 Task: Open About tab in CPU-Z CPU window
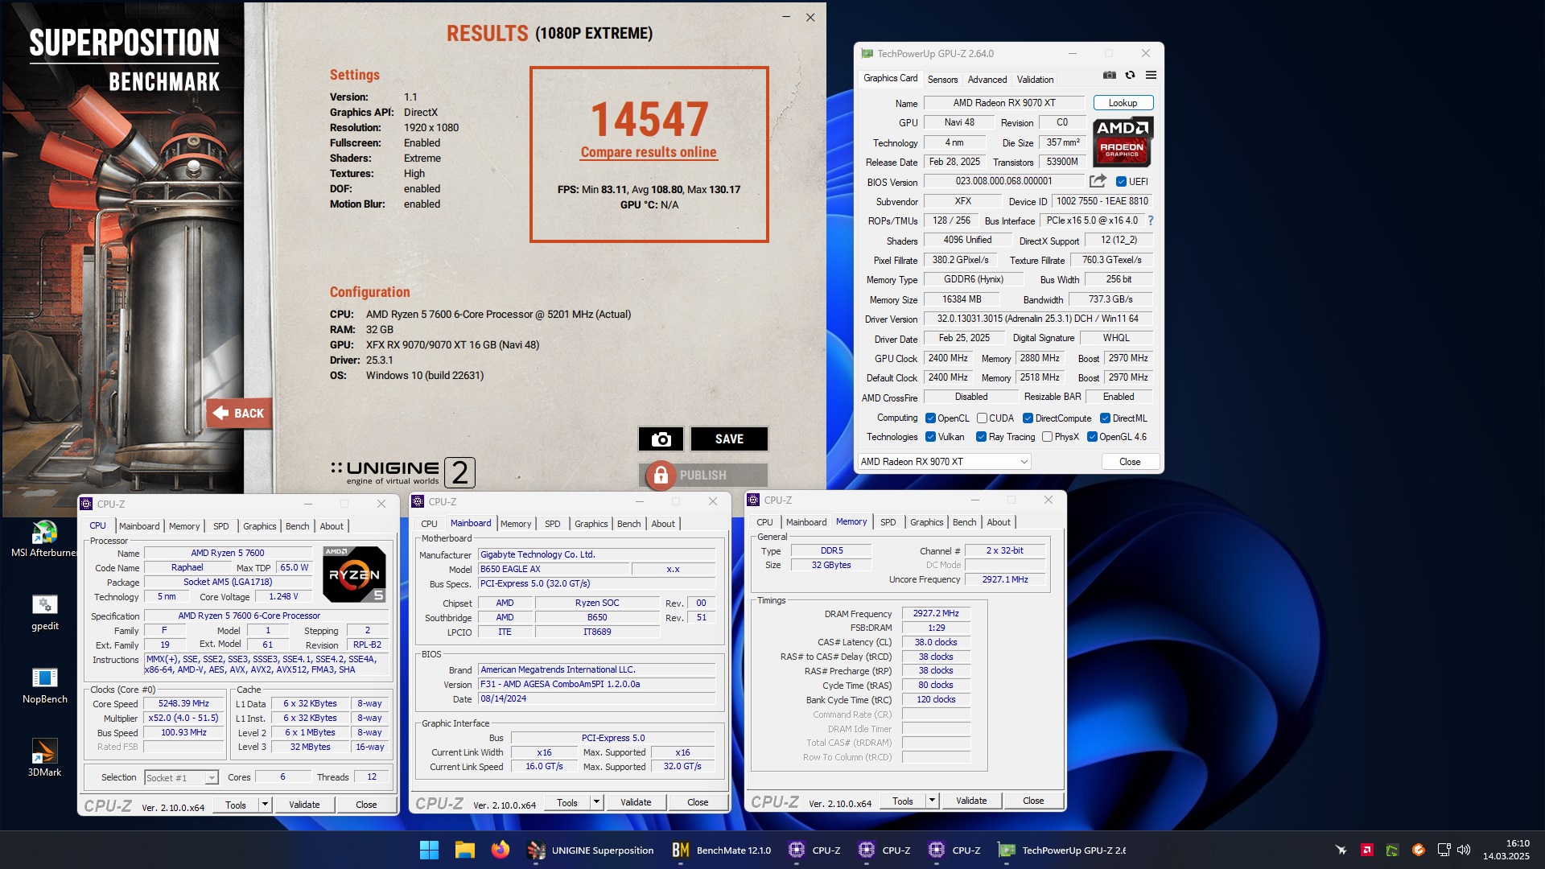click(332, 526)
